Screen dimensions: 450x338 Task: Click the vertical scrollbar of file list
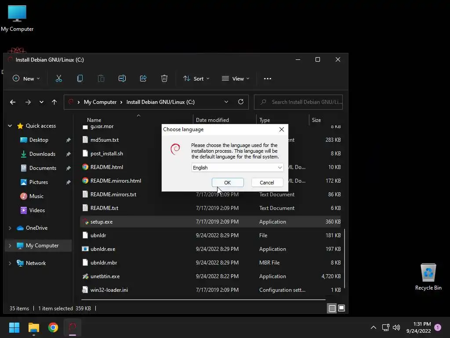click(x=344, y=259)
